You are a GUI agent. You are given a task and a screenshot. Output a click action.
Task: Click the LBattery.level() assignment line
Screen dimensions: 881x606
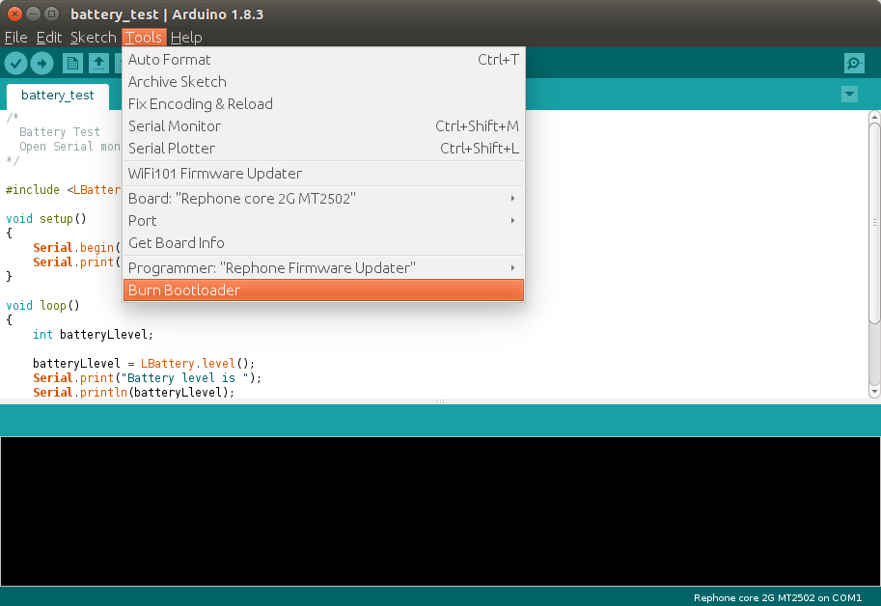click(x=143, y=364)
